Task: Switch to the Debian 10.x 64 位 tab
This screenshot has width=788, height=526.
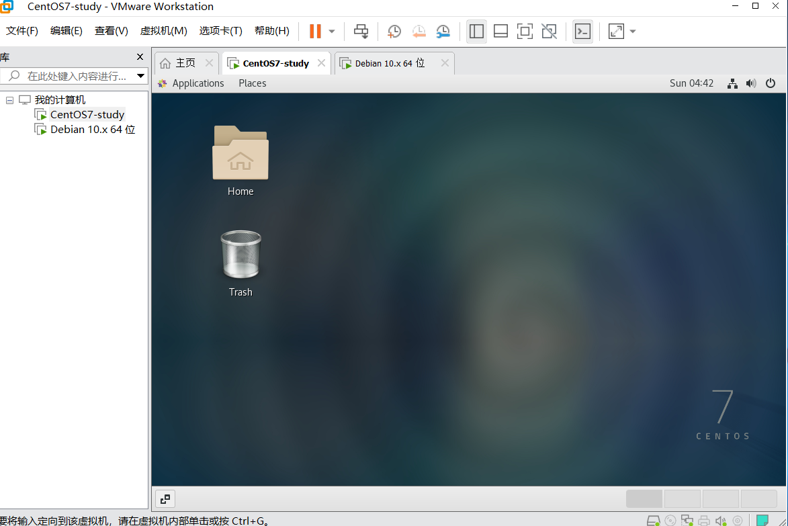Action: (x=390, y=63)
